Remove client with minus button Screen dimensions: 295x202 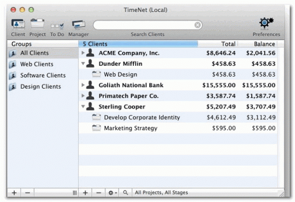pyautogui.click(x=99, y=193)
